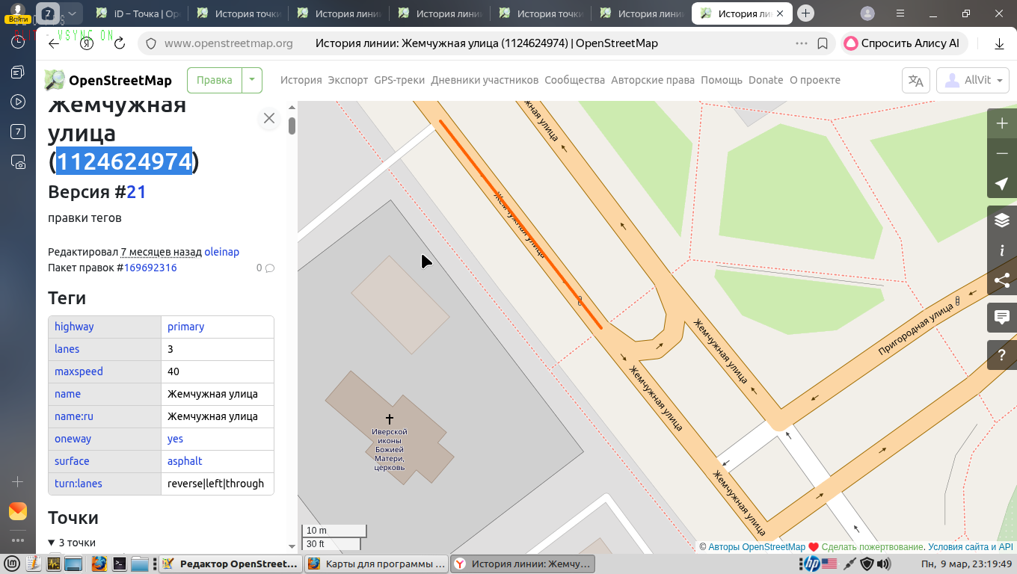1017x574 pixels.
Task: Open the language selection button
Action: (x=916, y=81)
